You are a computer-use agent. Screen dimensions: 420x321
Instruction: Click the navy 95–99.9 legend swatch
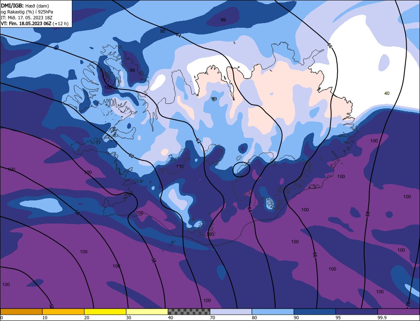(357, 312)
